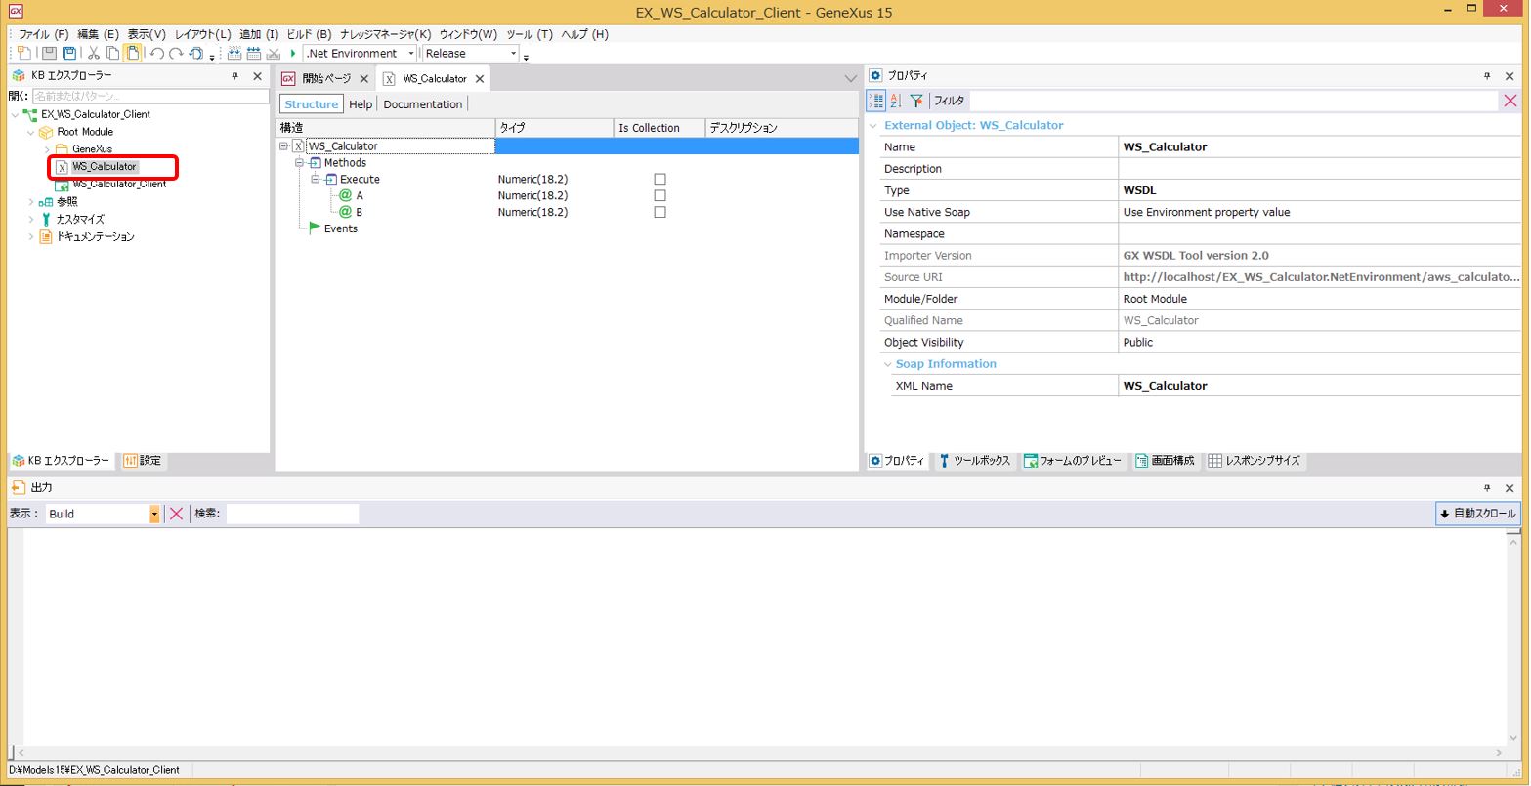This screenshot has width=1531, height=786.
Task: Click the Cut scissors icon
Action: coord(95,54)
